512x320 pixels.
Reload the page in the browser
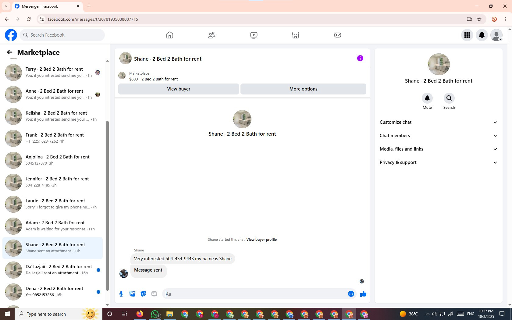click(x=29, y=19)
